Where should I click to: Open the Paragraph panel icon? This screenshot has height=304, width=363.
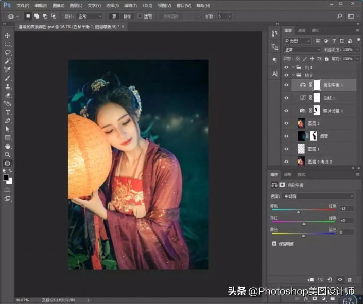coord(274,60)
